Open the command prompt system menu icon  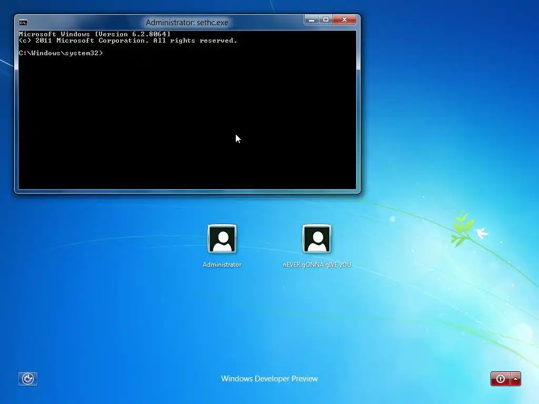click(x=23, y=23)
